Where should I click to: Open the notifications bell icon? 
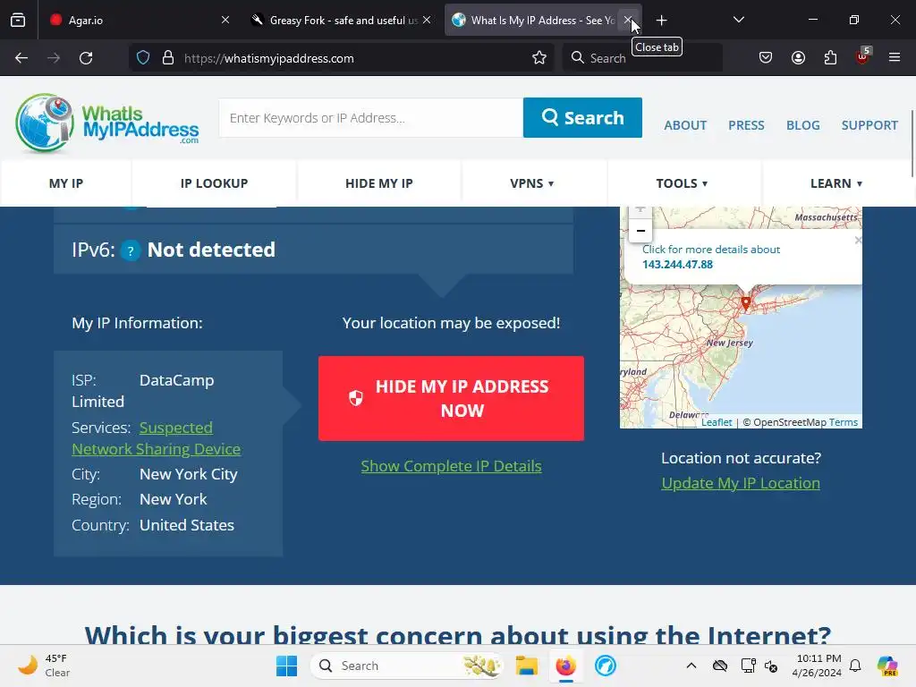coord(855,666)
